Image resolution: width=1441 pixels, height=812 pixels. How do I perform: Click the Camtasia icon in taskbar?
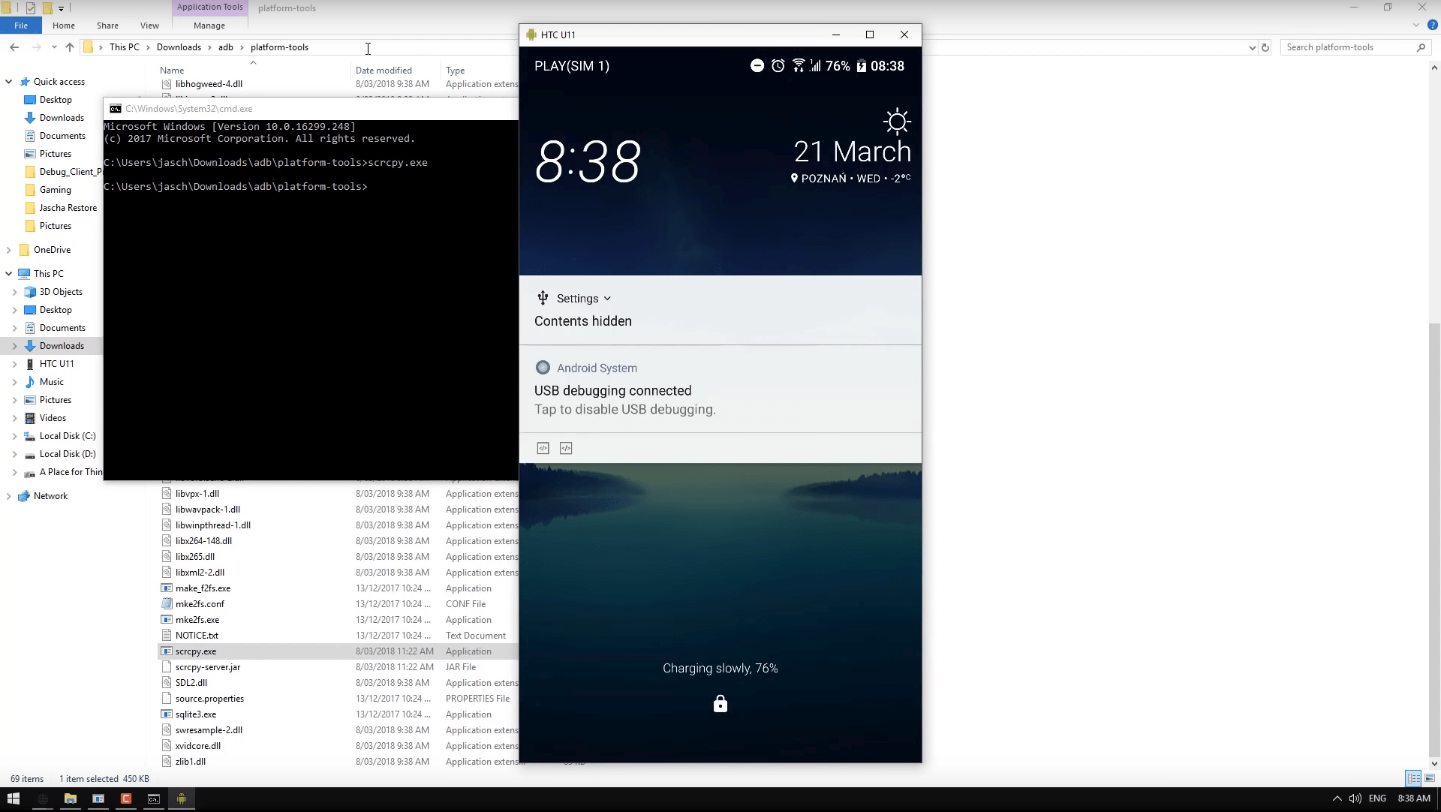(x=126, y=798)
